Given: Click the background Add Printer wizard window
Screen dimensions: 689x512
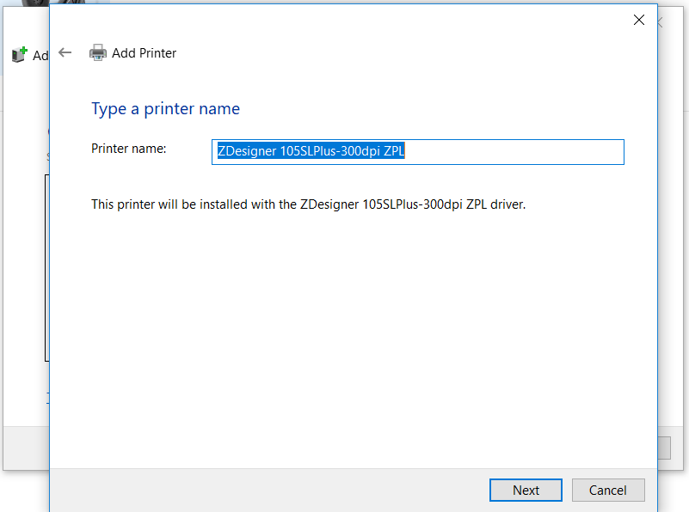Looking at the screenshot, I should (x=26, y=258).
